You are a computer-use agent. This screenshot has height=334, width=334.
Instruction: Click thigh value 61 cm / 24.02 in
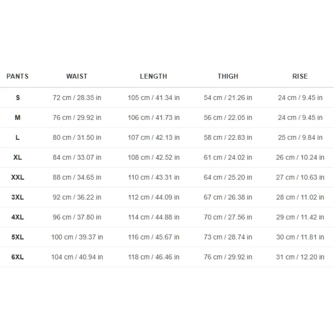pos(228,157)
